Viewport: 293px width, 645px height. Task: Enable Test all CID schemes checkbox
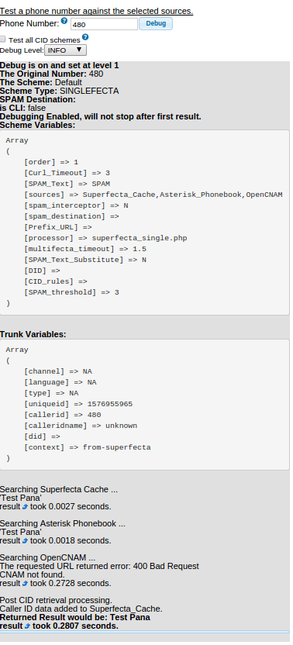click(3, 40)
